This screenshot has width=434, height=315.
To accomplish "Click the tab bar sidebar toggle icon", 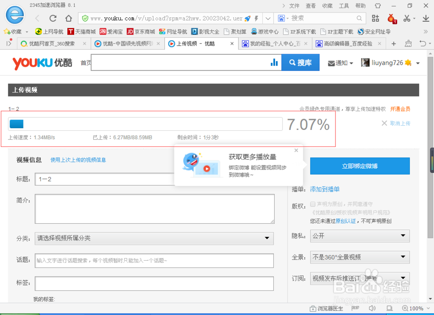I will pyautogui.click(x=9, y=43).
